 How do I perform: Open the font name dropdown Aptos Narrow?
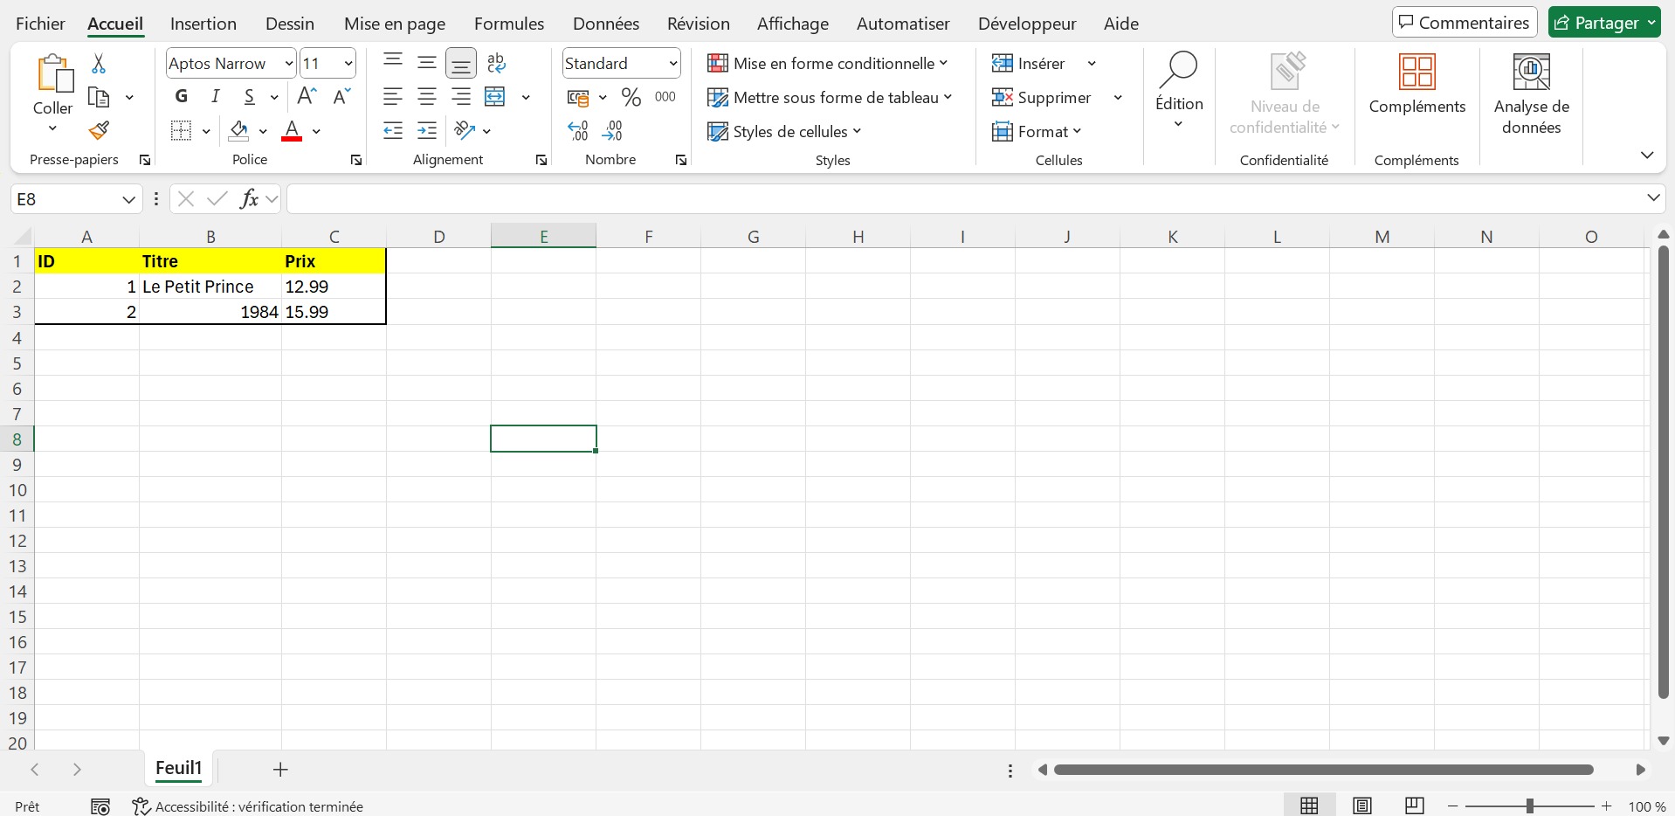point(288,63)
